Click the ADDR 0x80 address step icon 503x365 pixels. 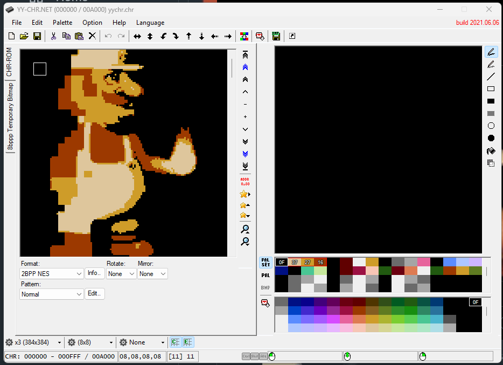[x=245, y=182]
